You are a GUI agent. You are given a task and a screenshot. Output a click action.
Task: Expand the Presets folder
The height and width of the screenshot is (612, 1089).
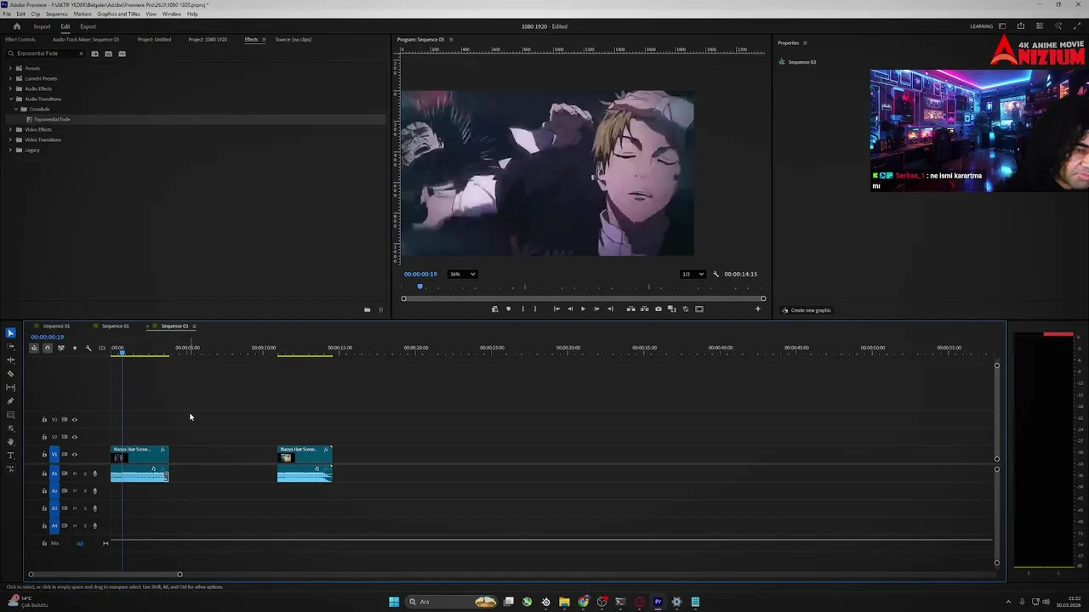click(x=9, y=68)
